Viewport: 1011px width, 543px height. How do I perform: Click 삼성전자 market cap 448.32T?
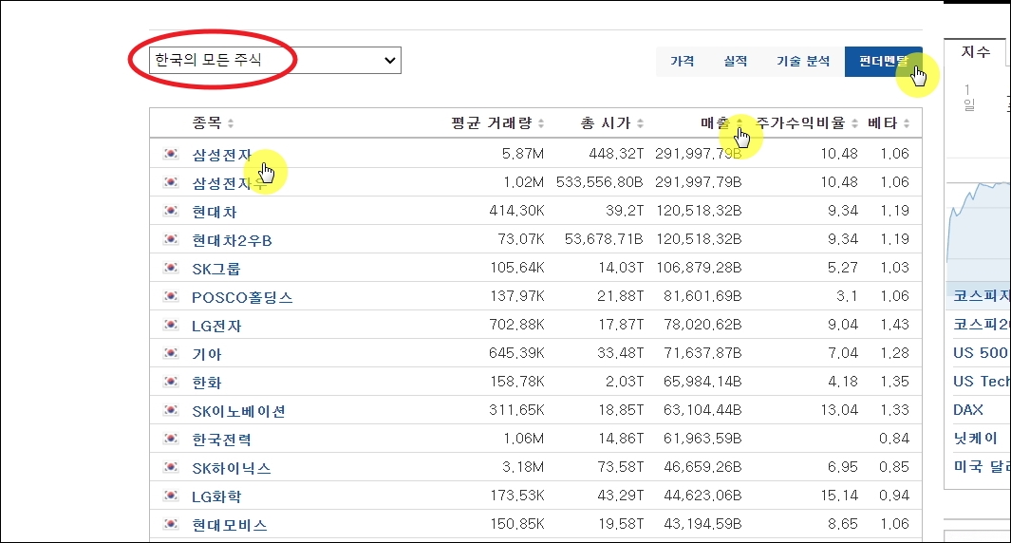click(616, 154)
